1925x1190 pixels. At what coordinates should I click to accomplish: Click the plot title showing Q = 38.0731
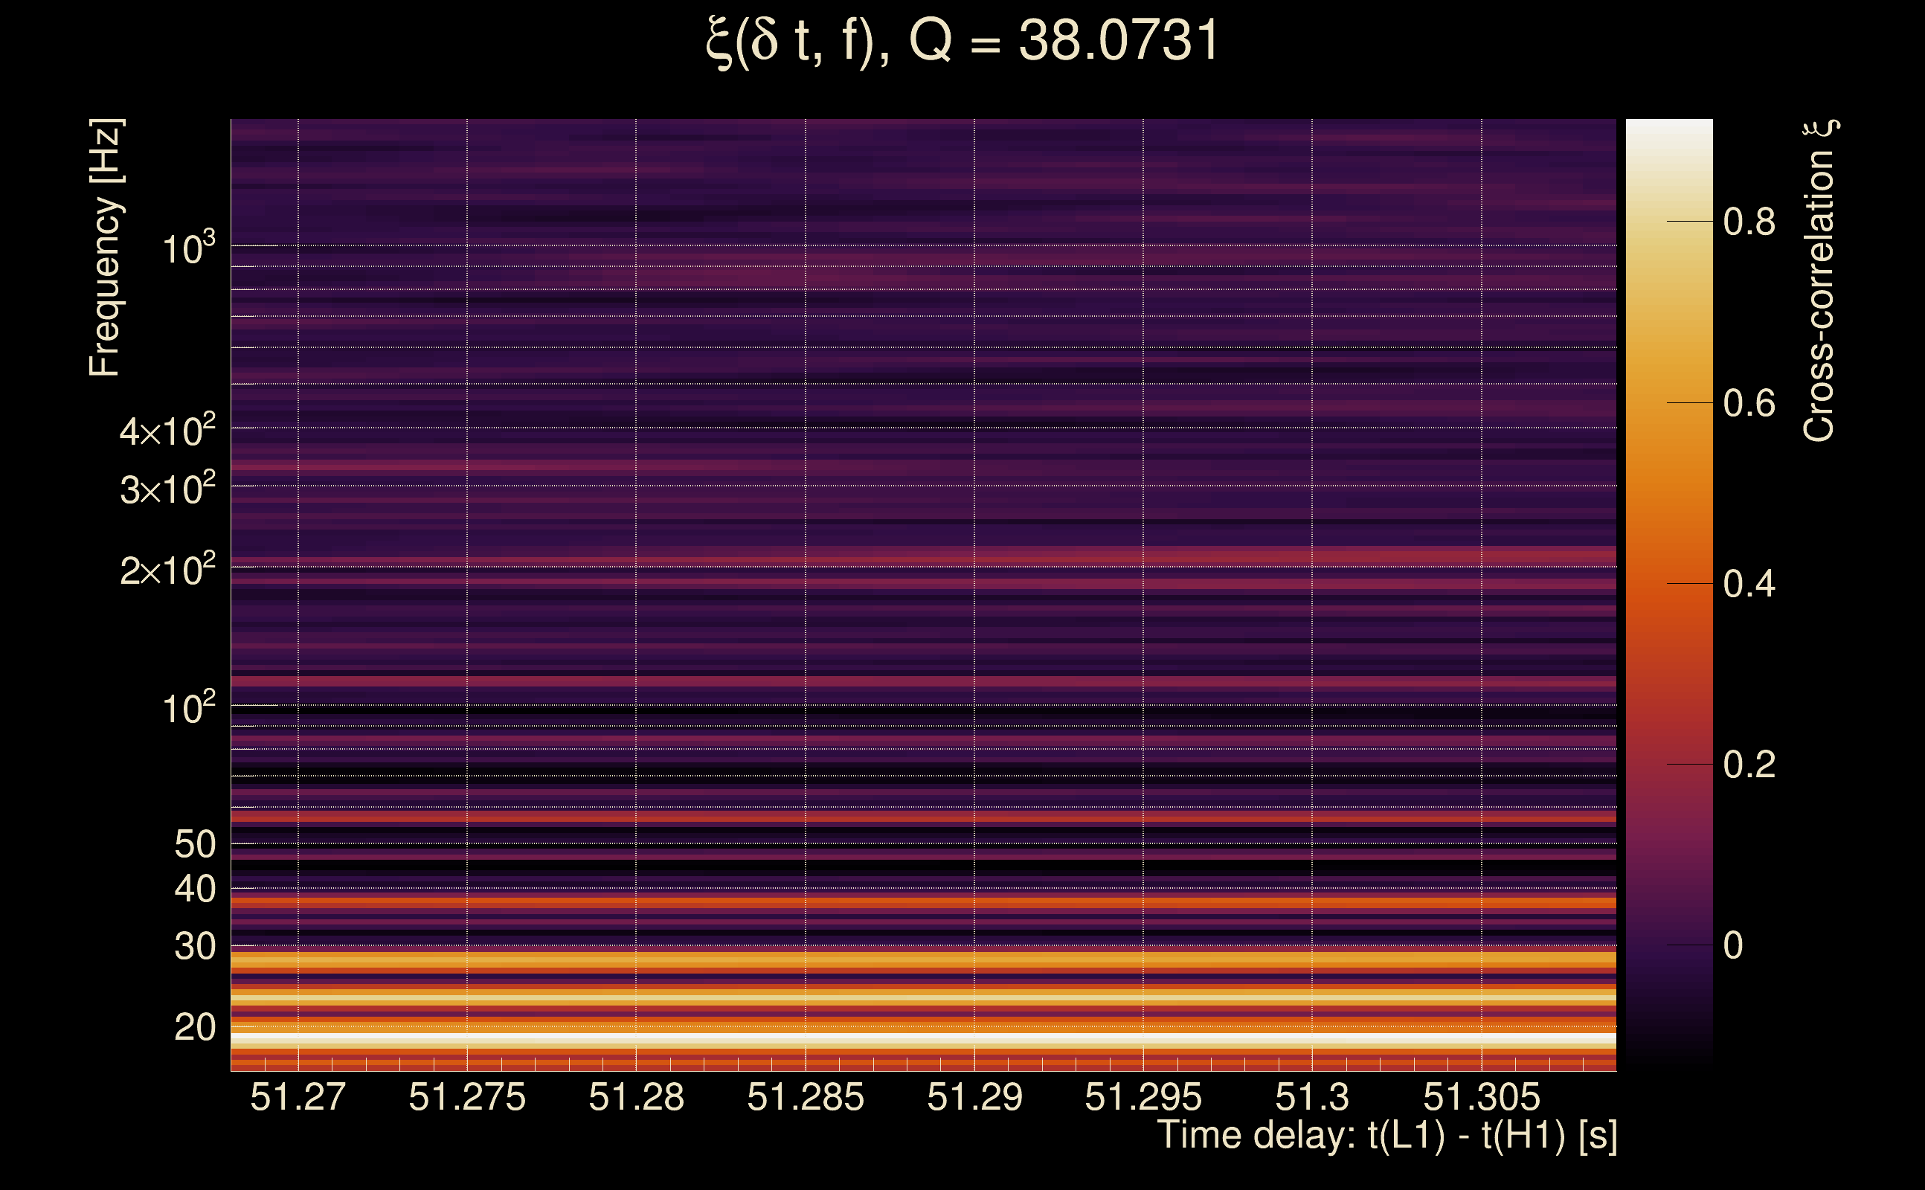962,41
